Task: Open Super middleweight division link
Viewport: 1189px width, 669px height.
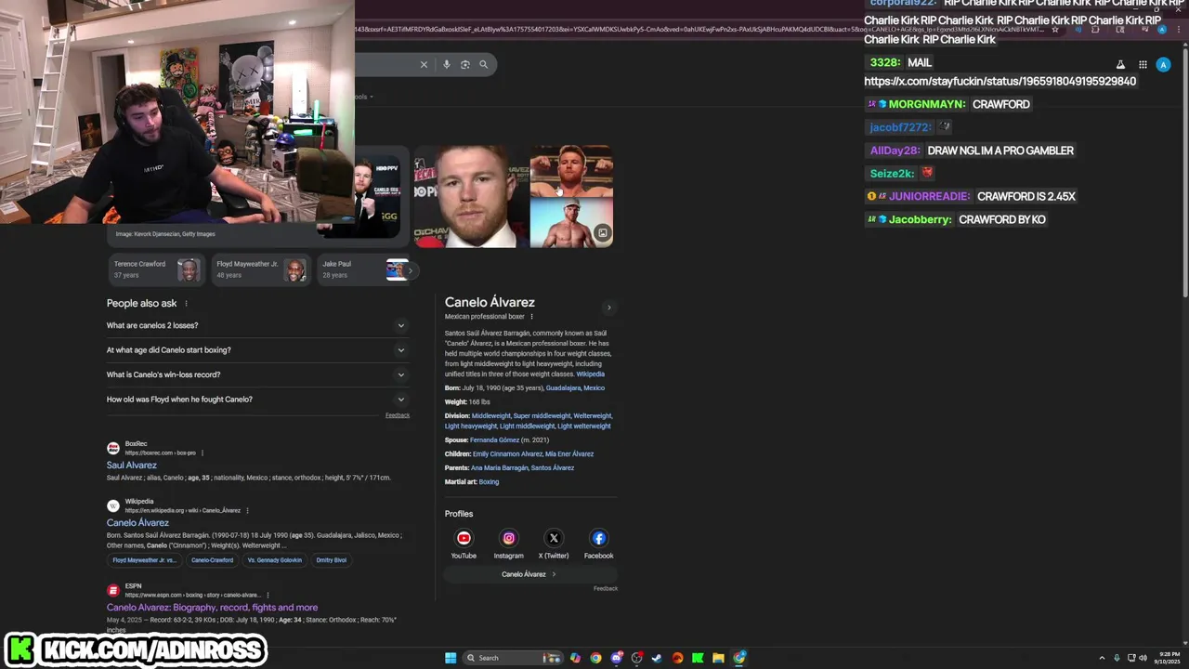Action: point(542,415)
